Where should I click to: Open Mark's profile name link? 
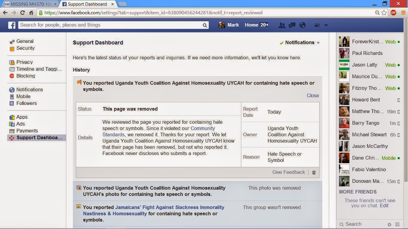point(233,25)
